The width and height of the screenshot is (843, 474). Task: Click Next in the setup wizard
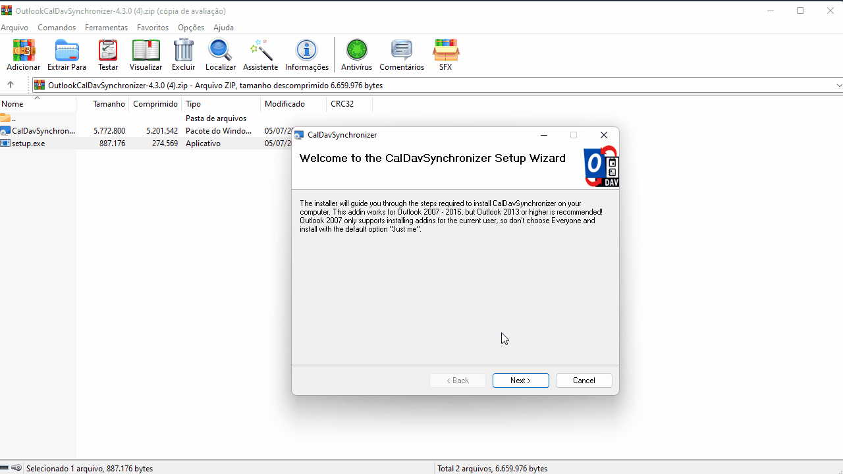[521, 381]
